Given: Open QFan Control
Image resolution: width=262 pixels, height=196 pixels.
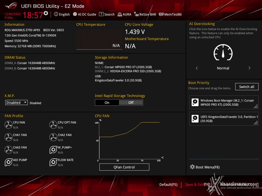Looking at the screenshot, I should pos(124,167).
